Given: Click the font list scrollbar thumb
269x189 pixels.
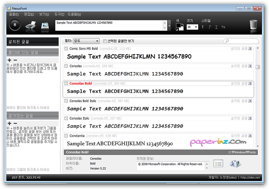Looking at the screenshot, I should [x=258, y=67].
